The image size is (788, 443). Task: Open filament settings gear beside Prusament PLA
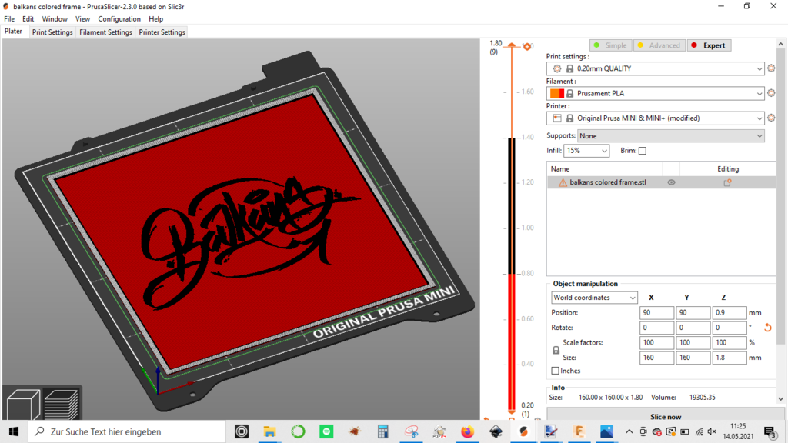point(771,93)
